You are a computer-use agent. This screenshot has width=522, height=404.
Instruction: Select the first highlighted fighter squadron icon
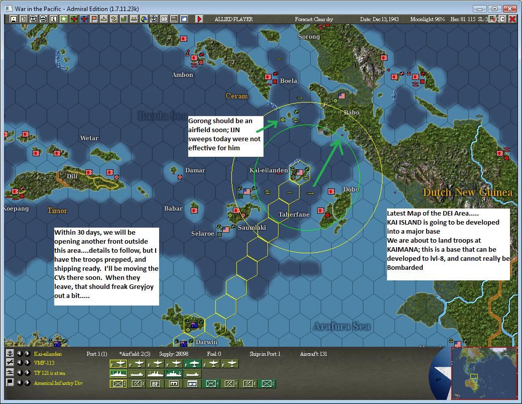click(x=118, y=364)
